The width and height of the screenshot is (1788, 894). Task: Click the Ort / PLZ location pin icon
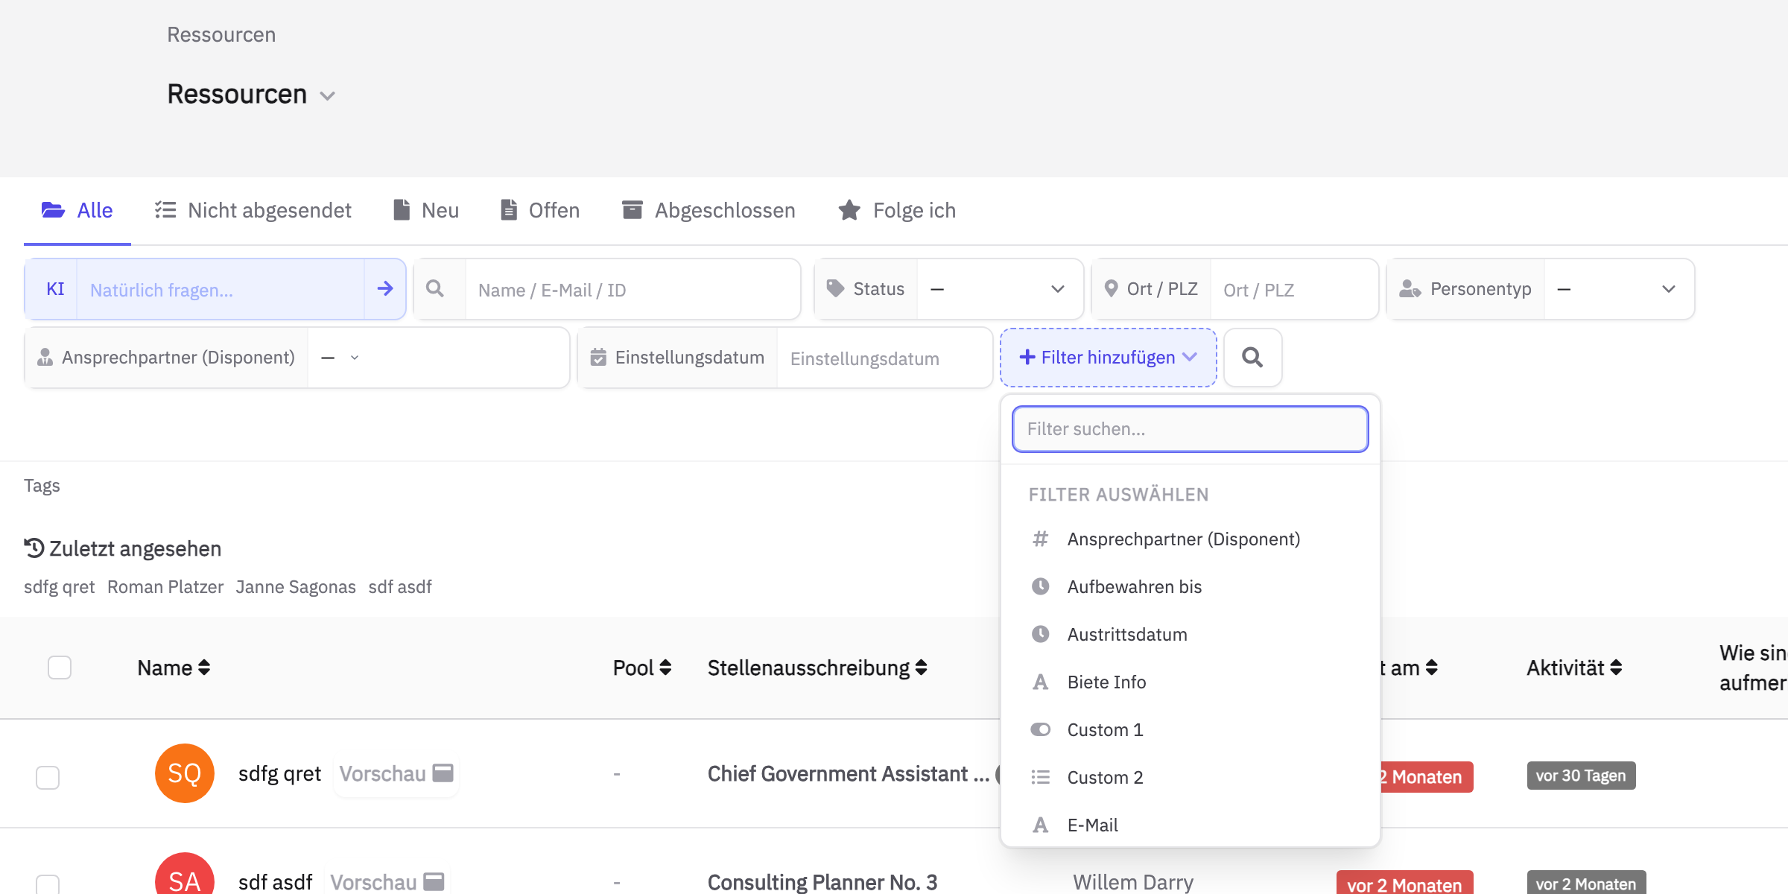(x=1111, y=289)
